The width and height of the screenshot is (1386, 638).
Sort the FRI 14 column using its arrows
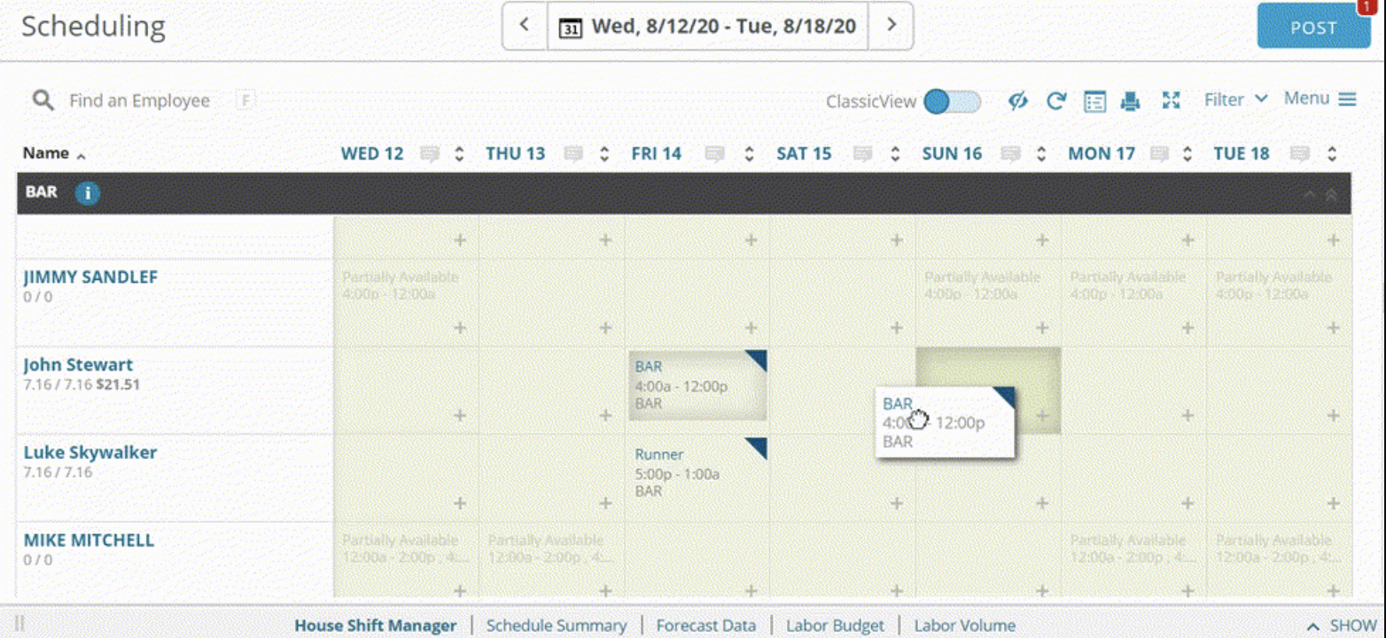click(749, 154)
